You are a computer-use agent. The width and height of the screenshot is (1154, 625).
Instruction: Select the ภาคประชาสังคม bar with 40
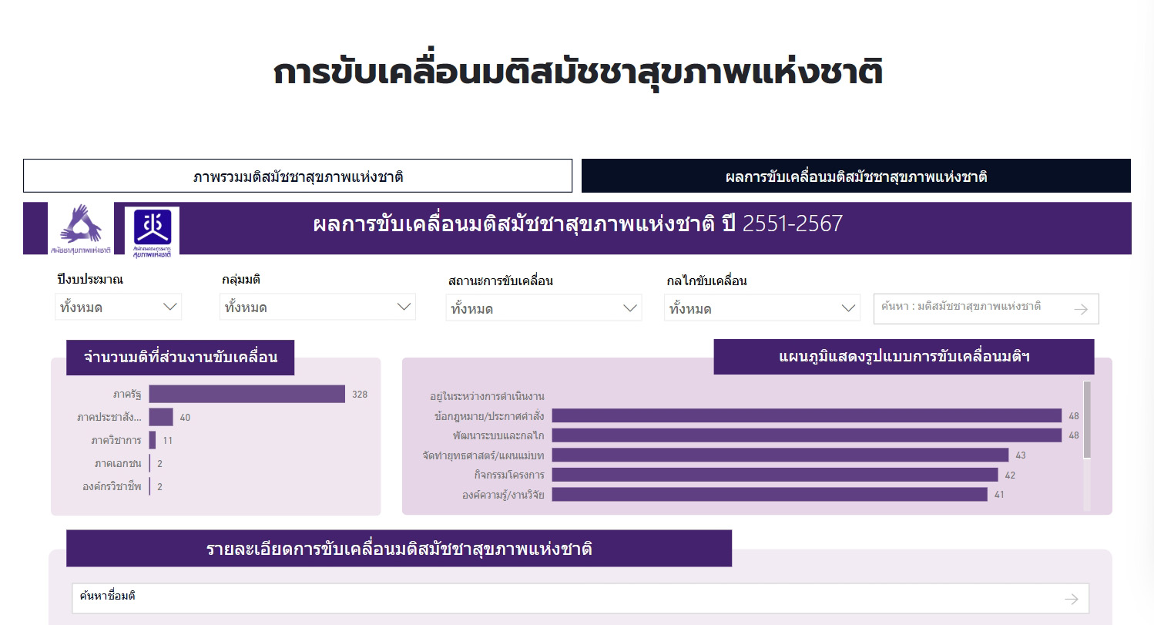coord(161,417)
